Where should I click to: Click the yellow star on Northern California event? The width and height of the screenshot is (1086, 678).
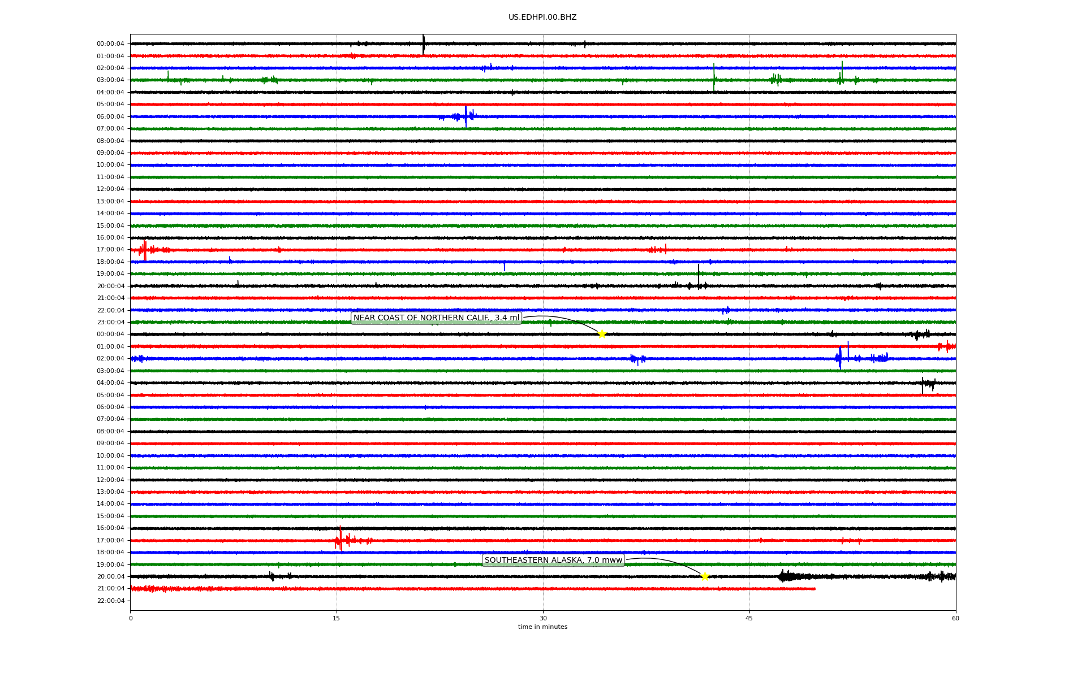pos(602,334)
